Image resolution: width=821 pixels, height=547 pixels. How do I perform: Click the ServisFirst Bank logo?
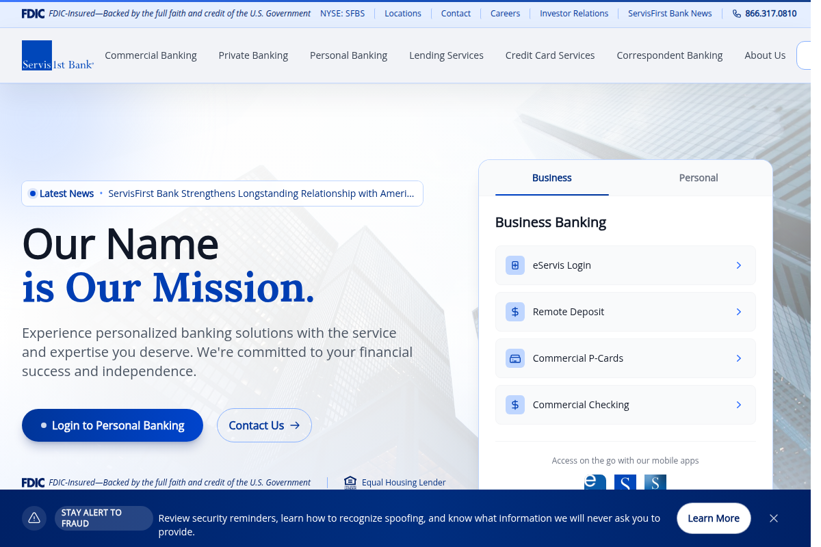(x=57, y=55)
